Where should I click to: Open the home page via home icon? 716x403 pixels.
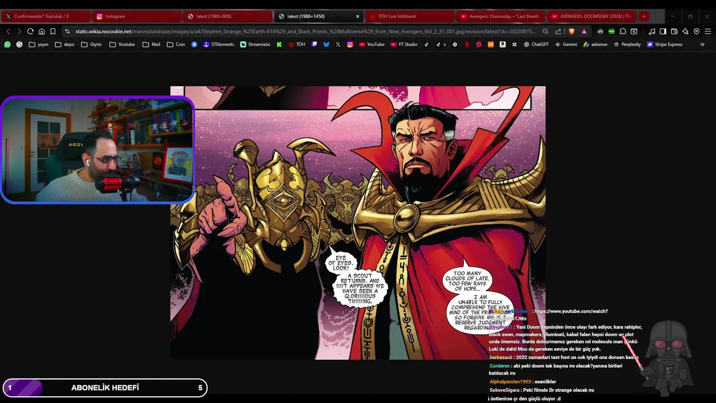tap(41, 31)
